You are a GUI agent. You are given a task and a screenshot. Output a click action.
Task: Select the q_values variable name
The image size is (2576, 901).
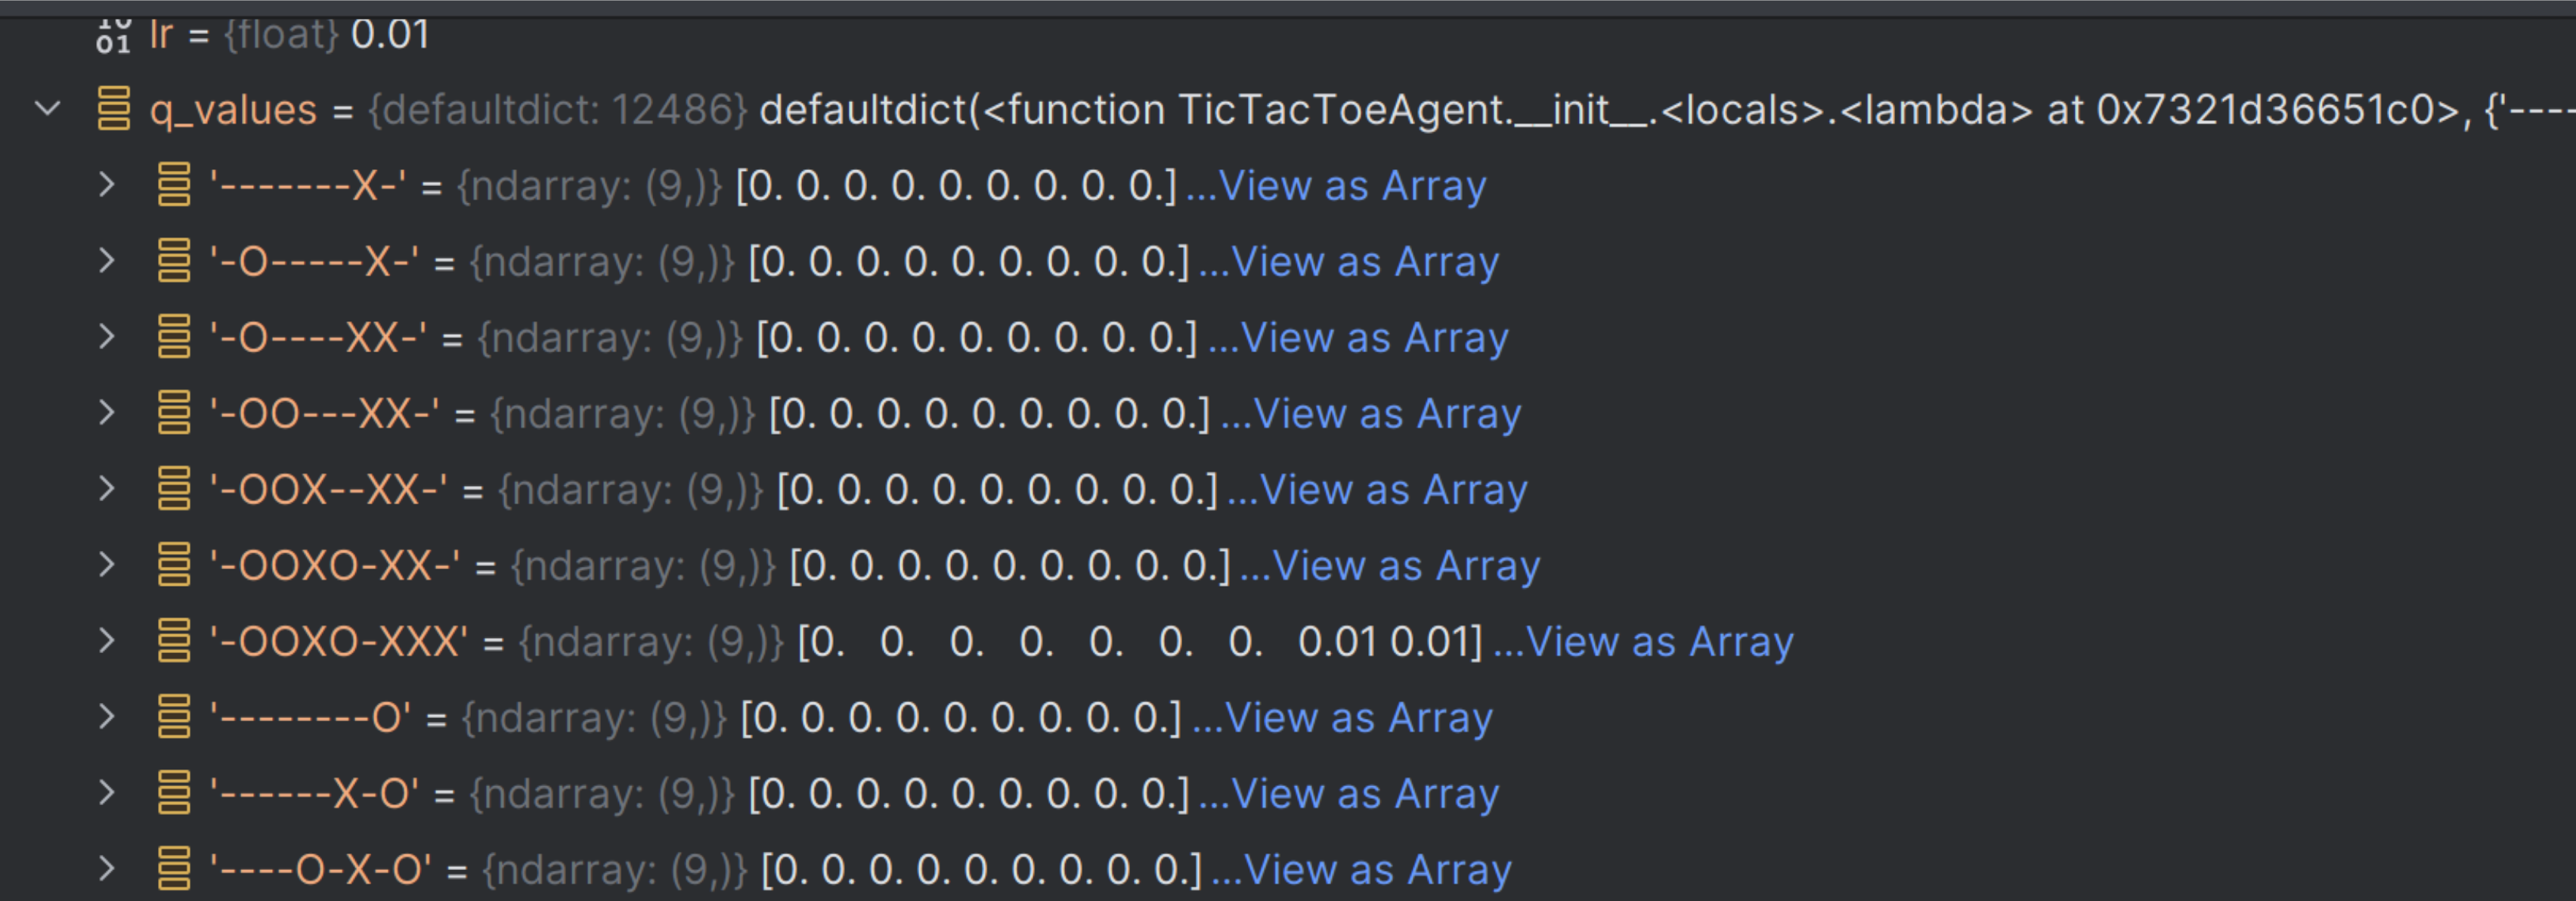(x=233, y=109)
